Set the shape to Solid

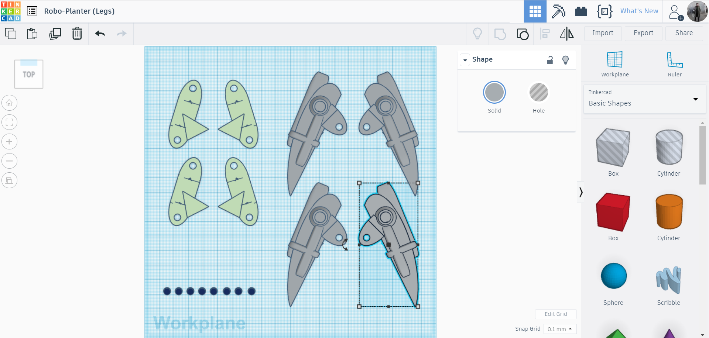(x=494, y=92)
